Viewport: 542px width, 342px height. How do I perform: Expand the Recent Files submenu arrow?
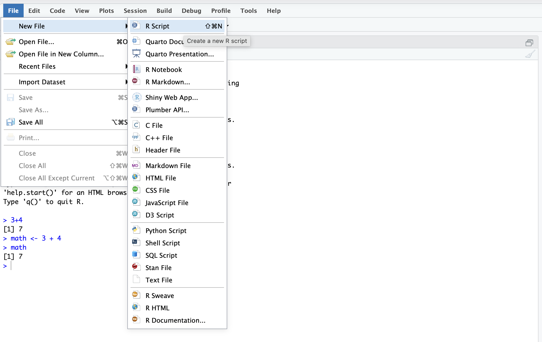[x=126, y=66]
